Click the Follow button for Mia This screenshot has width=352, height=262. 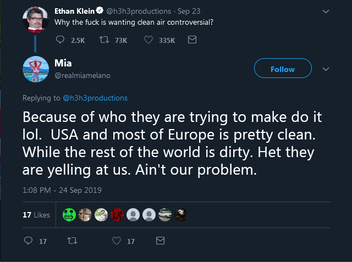283,69
